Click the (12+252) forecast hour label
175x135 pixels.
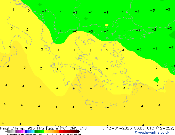click(165, 128)
